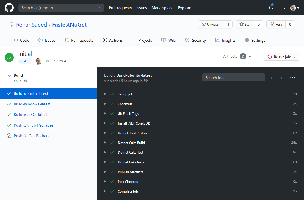Select the master branch label
This screenshot has width=304, height=200.
(x=25, y=61)
